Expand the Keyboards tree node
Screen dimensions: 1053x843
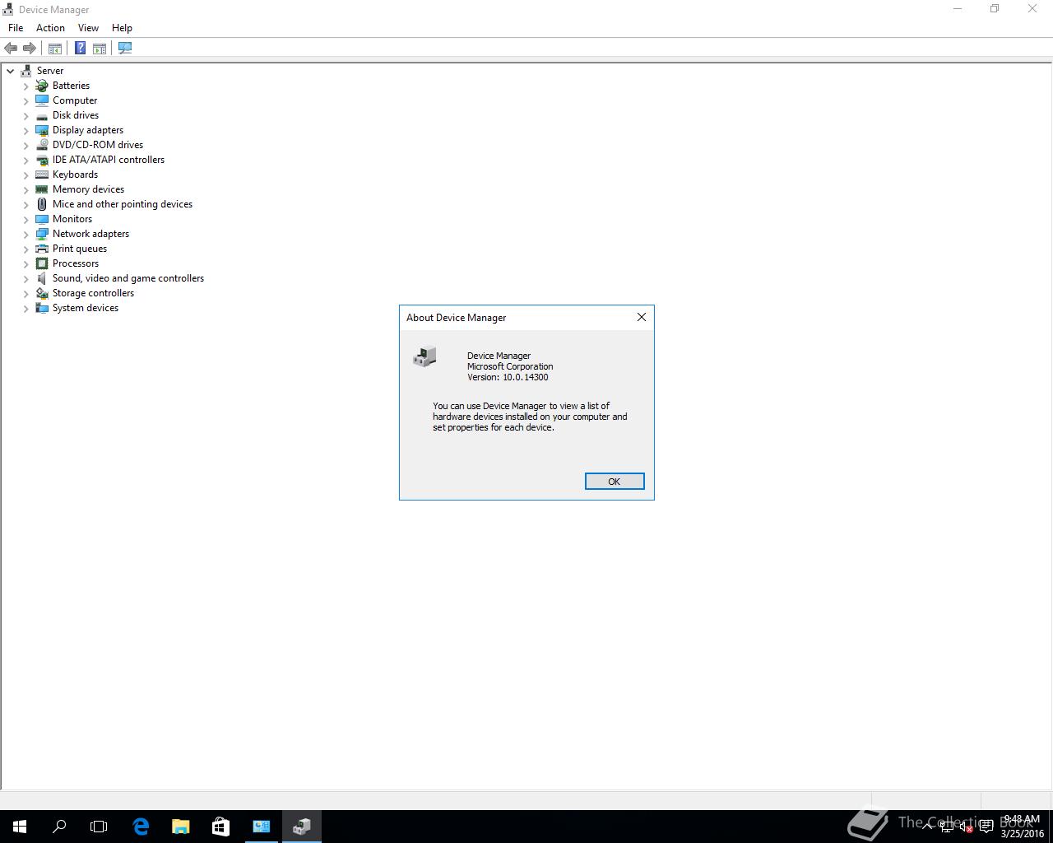26,175
